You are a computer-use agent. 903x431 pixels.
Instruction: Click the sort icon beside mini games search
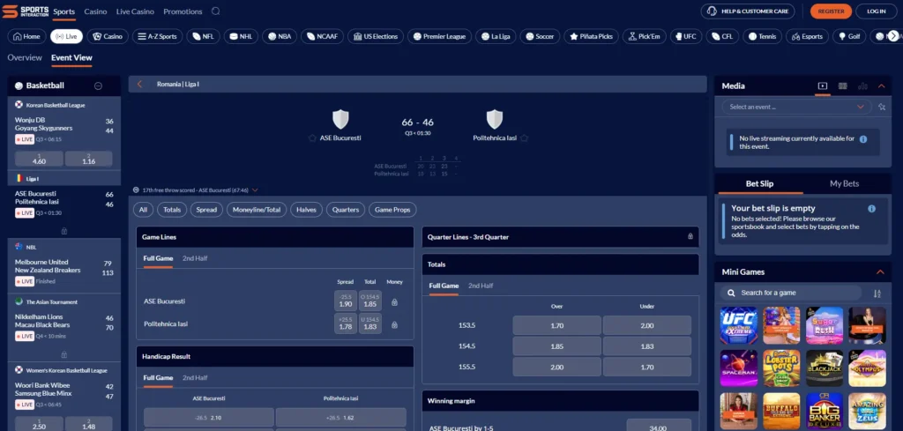coord(877,294)
